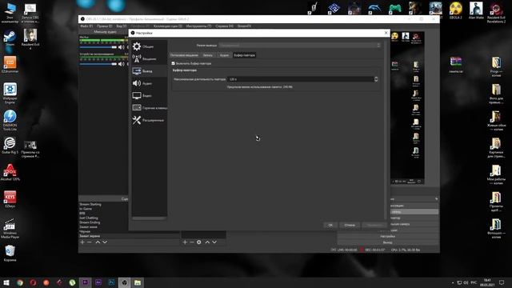
Task: Toggle the Enable Replay Buffer checkbox
Action: [x=173, y=63]
